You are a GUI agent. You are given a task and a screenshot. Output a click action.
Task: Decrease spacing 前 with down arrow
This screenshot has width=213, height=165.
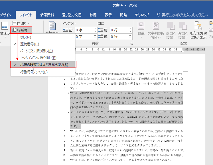pyautogui.click(x=130, y=32)
